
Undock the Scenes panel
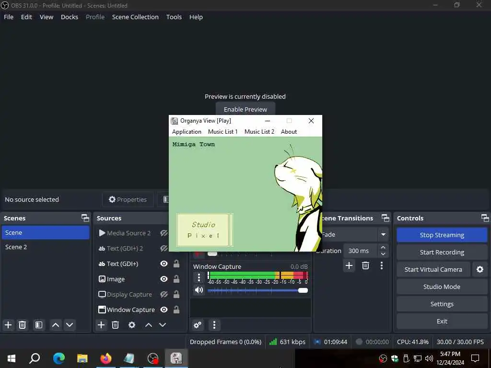click(x=85, y=218)
